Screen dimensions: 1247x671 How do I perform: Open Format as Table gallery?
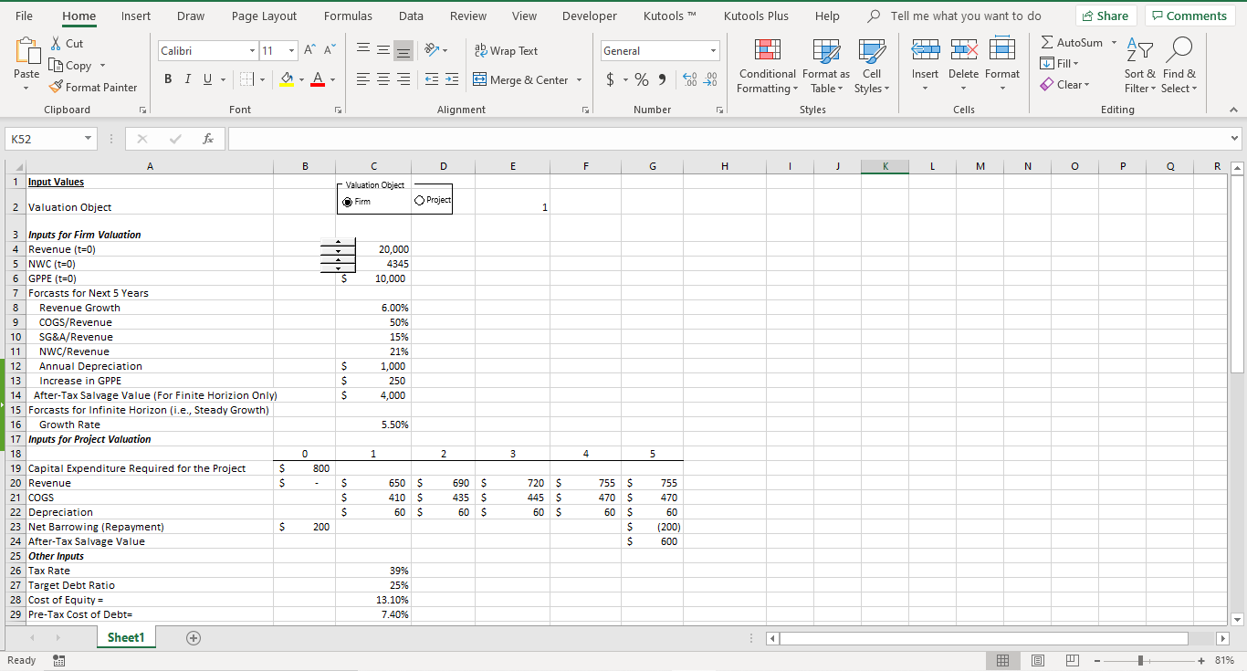[826, 67]
